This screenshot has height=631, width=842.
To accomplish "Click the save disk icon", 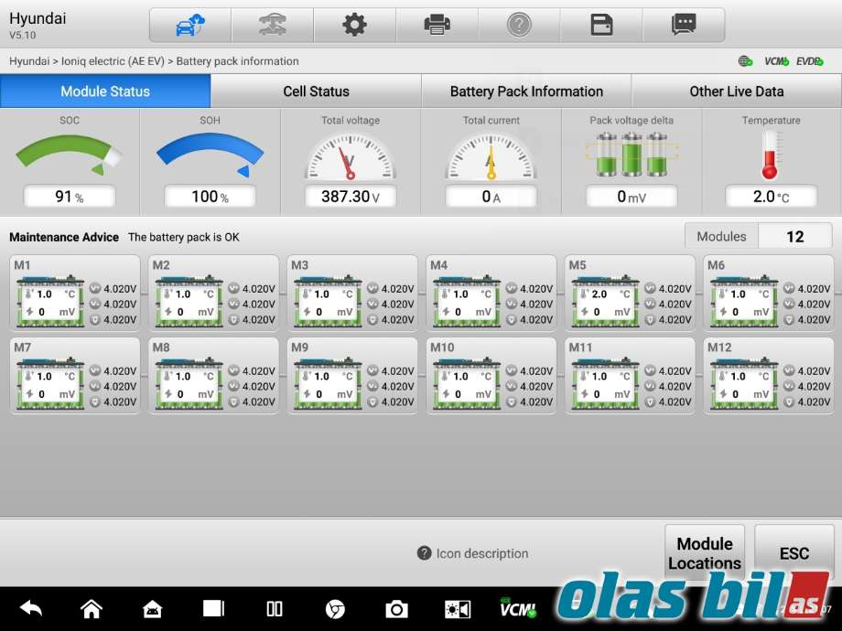I will point(601,25).
